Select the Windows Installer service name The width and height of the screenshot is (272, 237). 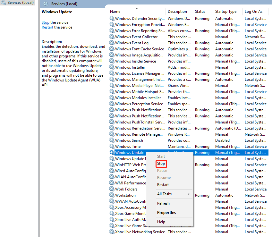[x=130, y=67]
